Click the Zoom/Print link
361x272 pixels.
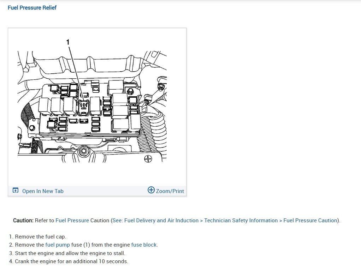[170, 191]
